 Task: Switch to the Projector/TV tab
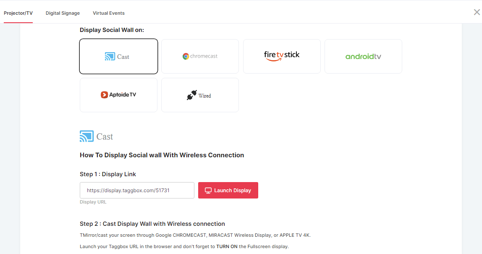(x=18, y=13)
